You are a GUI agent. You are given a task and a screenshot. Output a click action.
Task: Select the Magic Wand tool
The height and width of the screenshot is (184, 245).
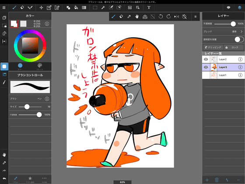click(103, 7)
